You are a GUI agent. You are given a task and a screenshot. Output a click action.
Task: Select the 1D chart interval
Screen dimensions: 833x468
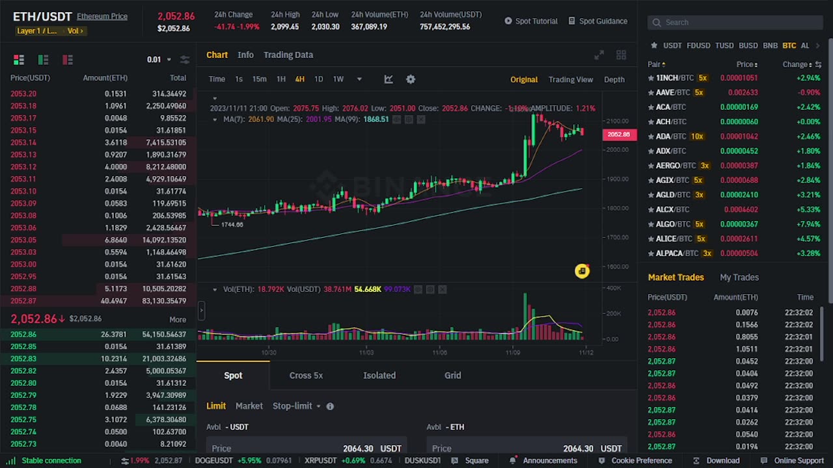click(x=318, y=79)
